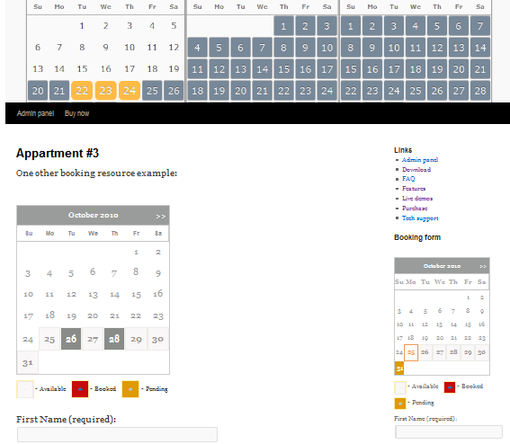Select dark-highlighted day 26 in main calendar
Viewport: 510px width, 444px height.
(71, 339)
